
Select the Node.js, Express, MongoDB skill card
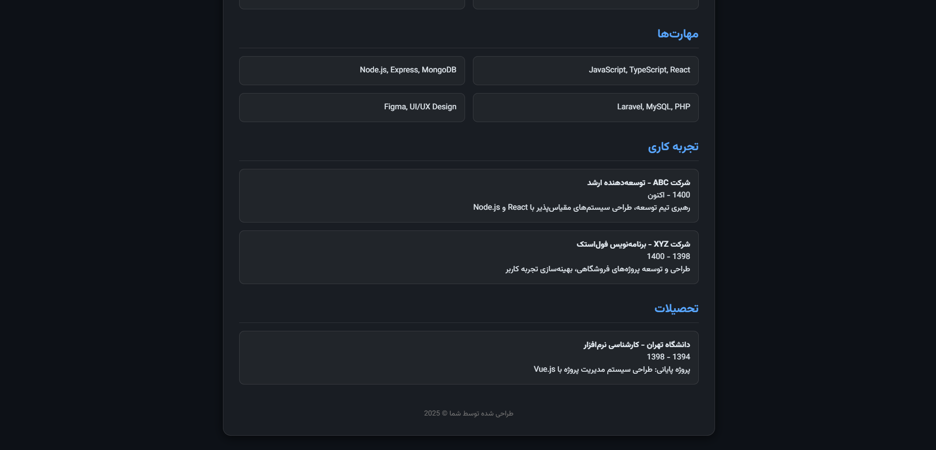[352, 70]
